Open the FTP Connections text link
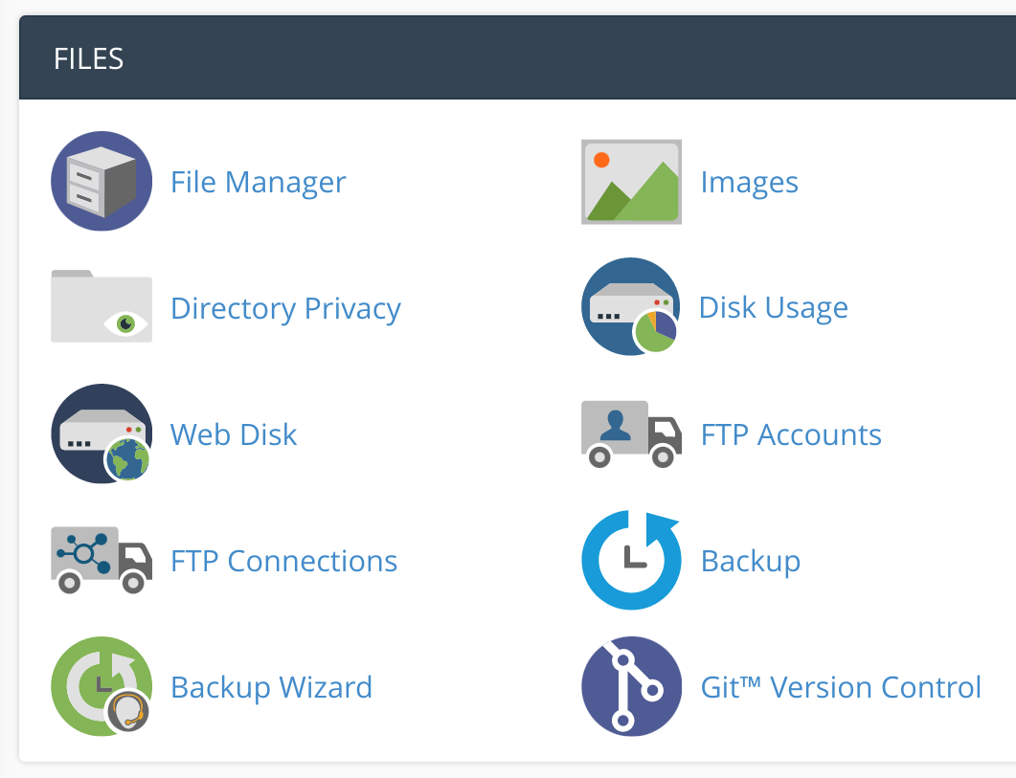The width and height of the screenshot is (1016, 778). click(283, 561)
